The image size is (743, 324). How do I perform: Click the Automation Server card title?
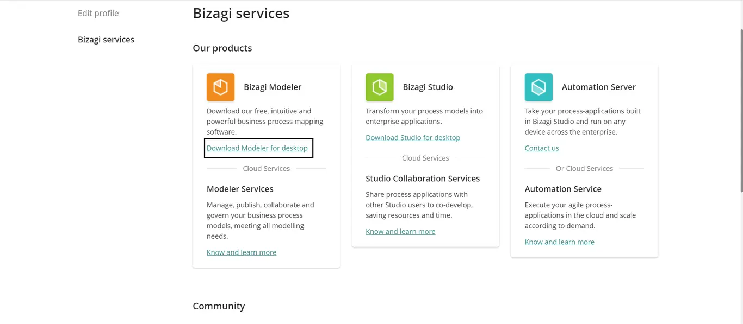coord(599,87)
